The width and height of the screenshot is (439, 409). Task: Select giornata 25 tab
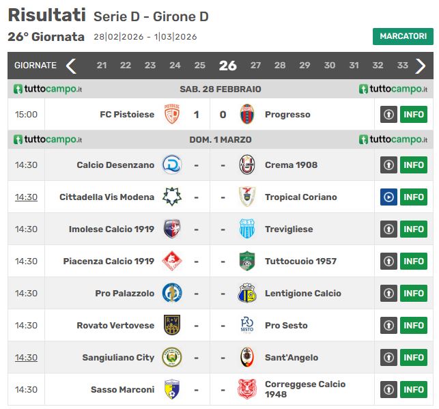(199, 66)
